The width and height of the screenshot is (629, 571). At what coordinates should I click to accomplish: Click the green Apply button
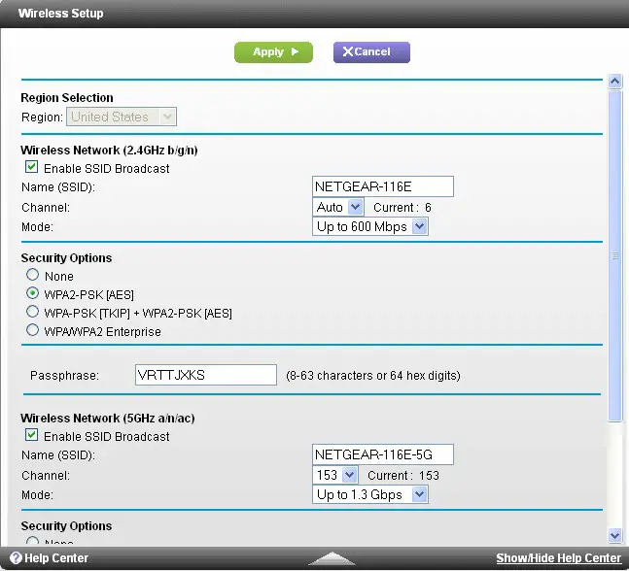(273, 51)
